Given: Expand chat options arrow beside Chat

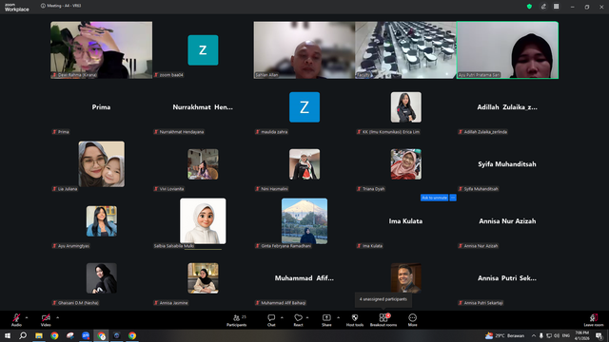Looking at the screenshot, I should click(282, 317).
